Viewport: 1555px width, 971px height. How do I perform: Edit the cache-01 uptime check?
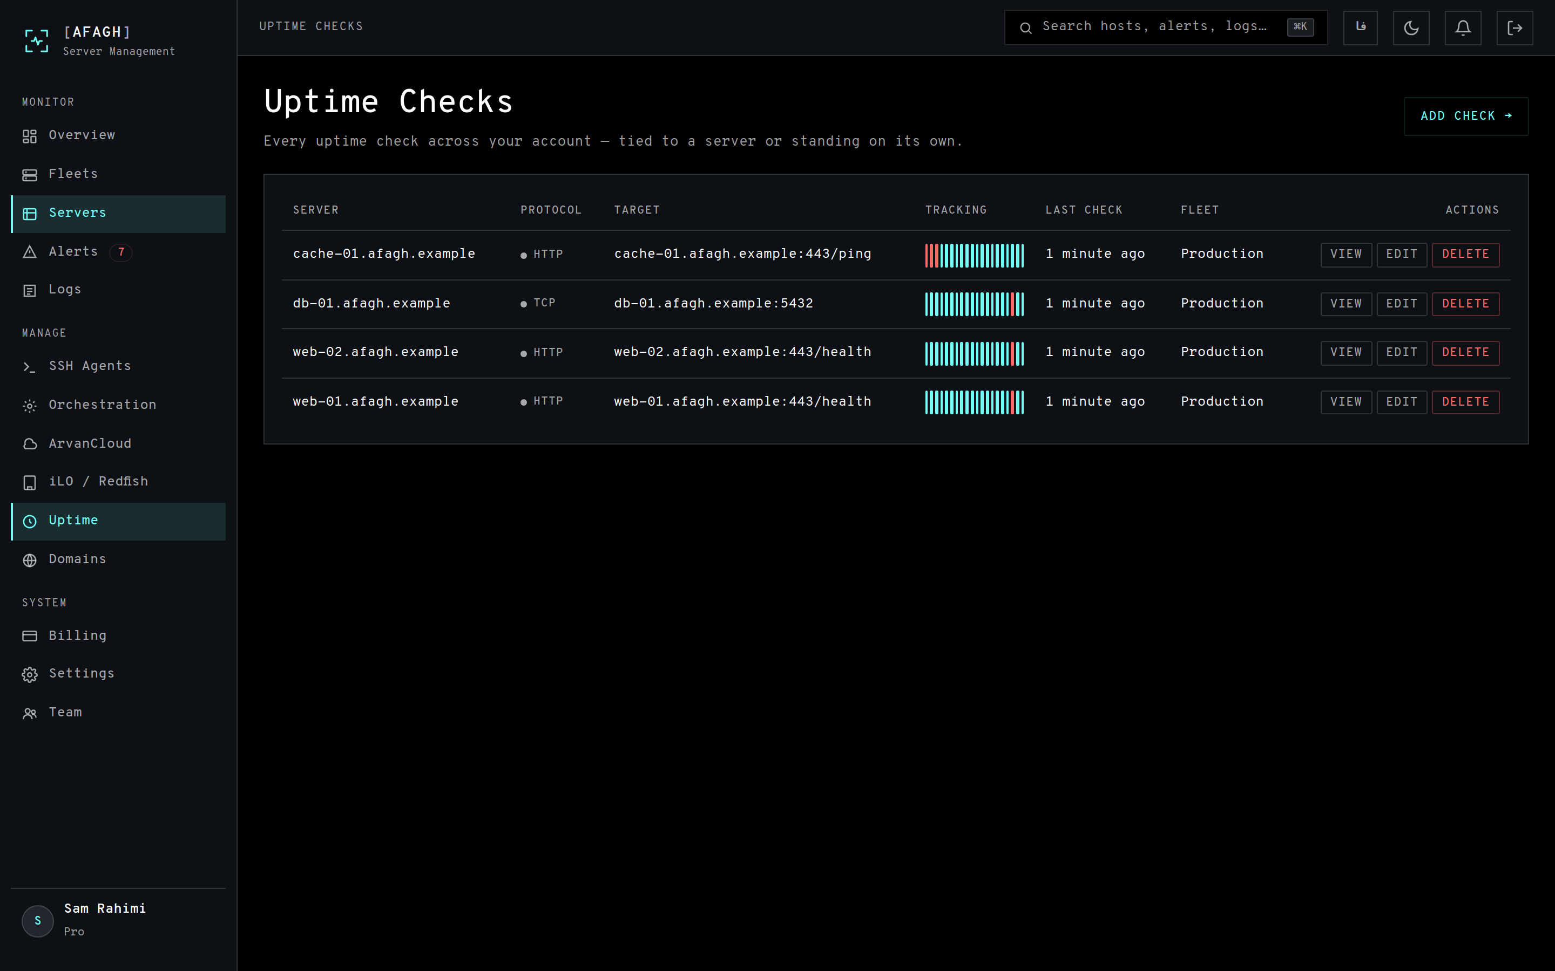point(1402,254)
